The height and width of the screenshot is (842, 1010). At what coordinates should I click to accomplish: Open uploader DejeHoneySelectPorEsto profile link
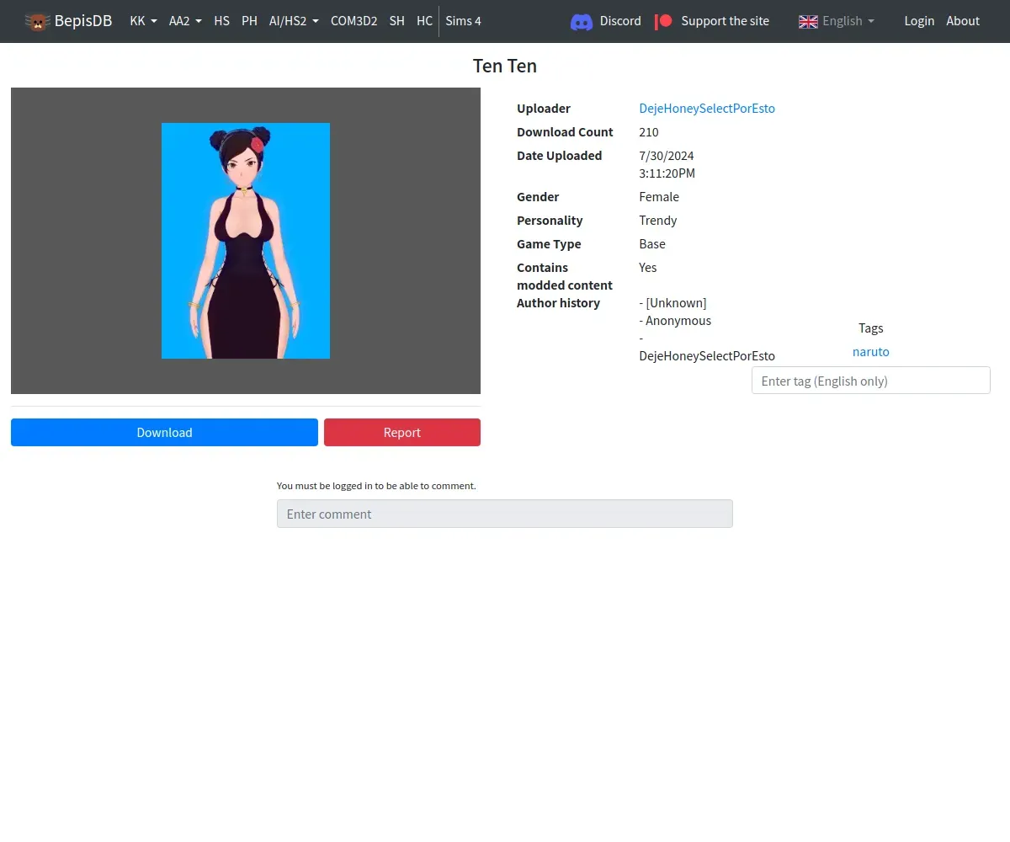(x=707, y=109)
